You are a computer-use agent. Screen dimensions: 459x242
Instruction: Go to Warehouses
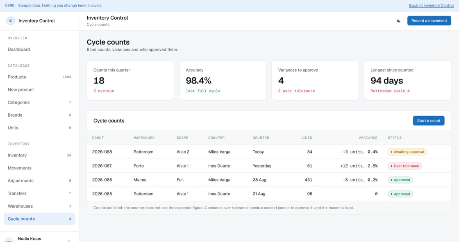[x=39, y=206]
